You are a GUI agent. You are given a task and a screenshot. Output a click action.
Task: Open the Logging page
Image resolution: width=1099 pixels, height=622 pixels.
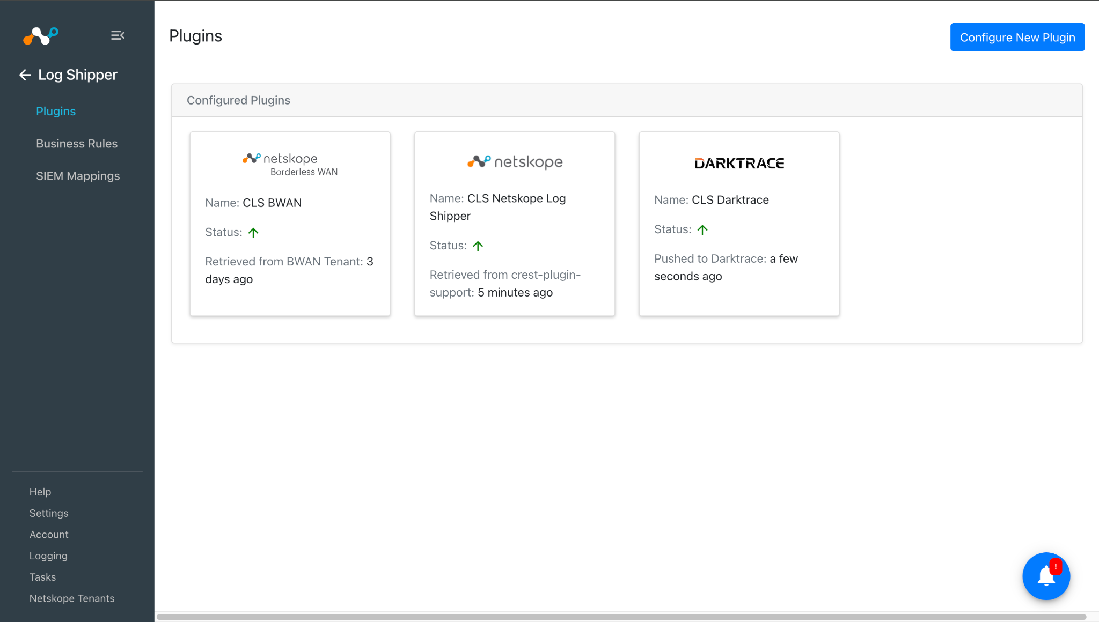pos(48,556)
